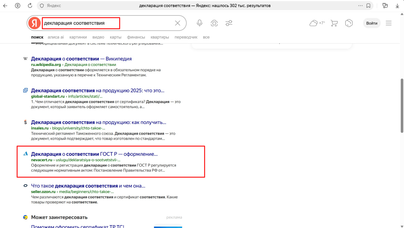Image resolution: width=404 pixels, height=228 pixels.
Task: Bookmark this page with the bookmark icon
Action: point(368,6)
